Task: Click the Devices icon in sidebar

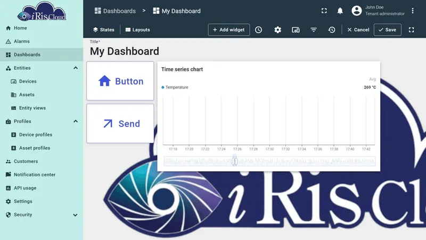Action: [x=14, y=82]
